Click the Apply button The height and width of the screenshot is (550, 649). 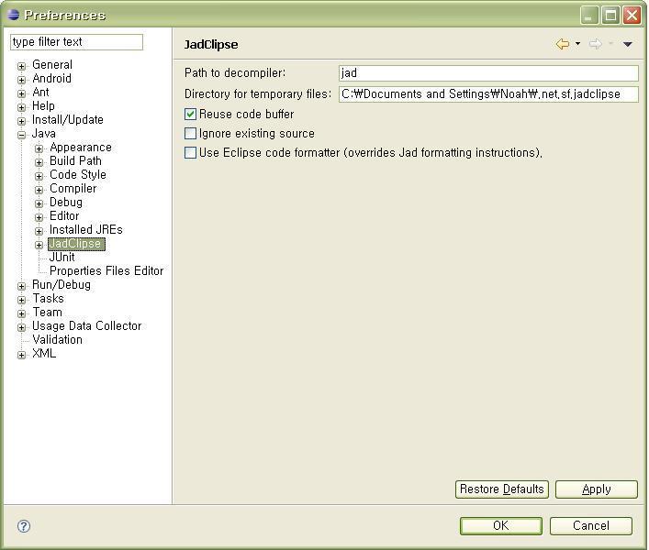tap(596, 489)
